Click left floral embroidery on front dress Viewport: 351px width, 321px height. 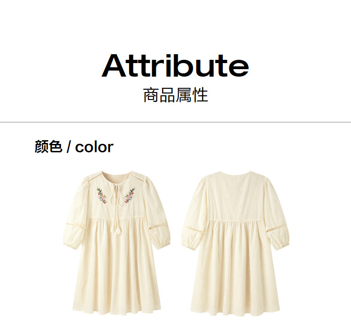coord(102,196)
